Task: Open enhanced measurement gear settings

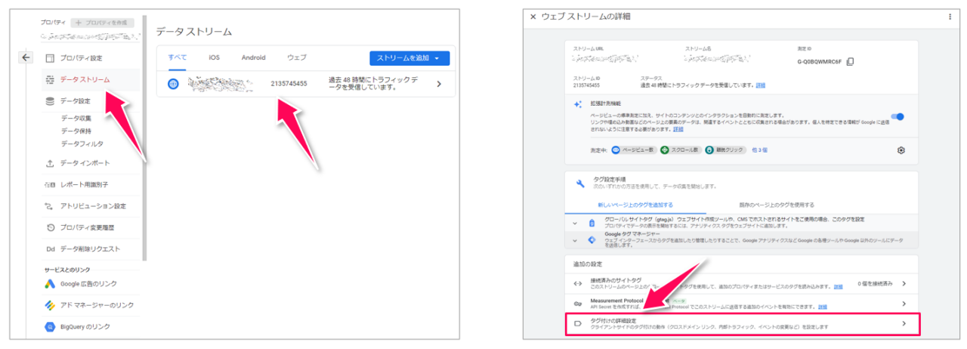Action: pos(901,150)
